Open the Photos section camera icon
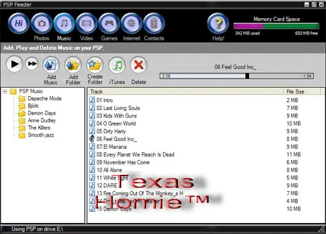This screenshot has width=326, height=234. (42, 23)
